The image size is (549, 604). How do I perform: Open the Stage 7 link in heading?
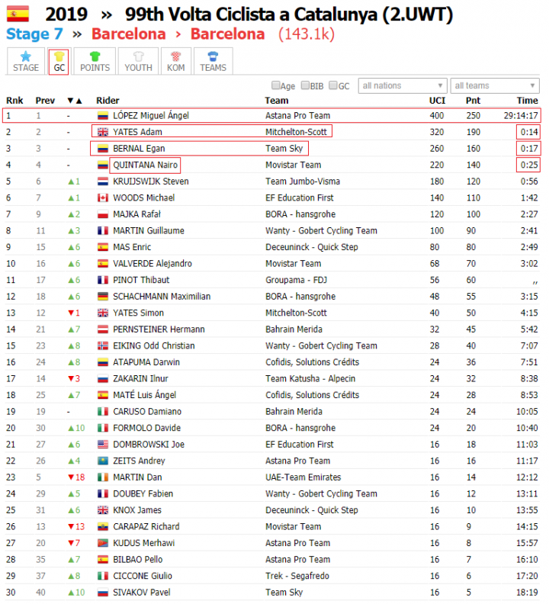coord(34,34)
